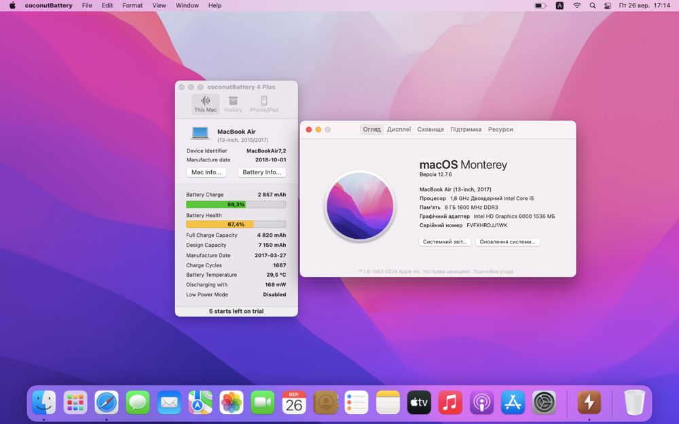The height and width of the screenshot is (424, 679).
Task: Open the View menu
Action: [x=159, y=5]
